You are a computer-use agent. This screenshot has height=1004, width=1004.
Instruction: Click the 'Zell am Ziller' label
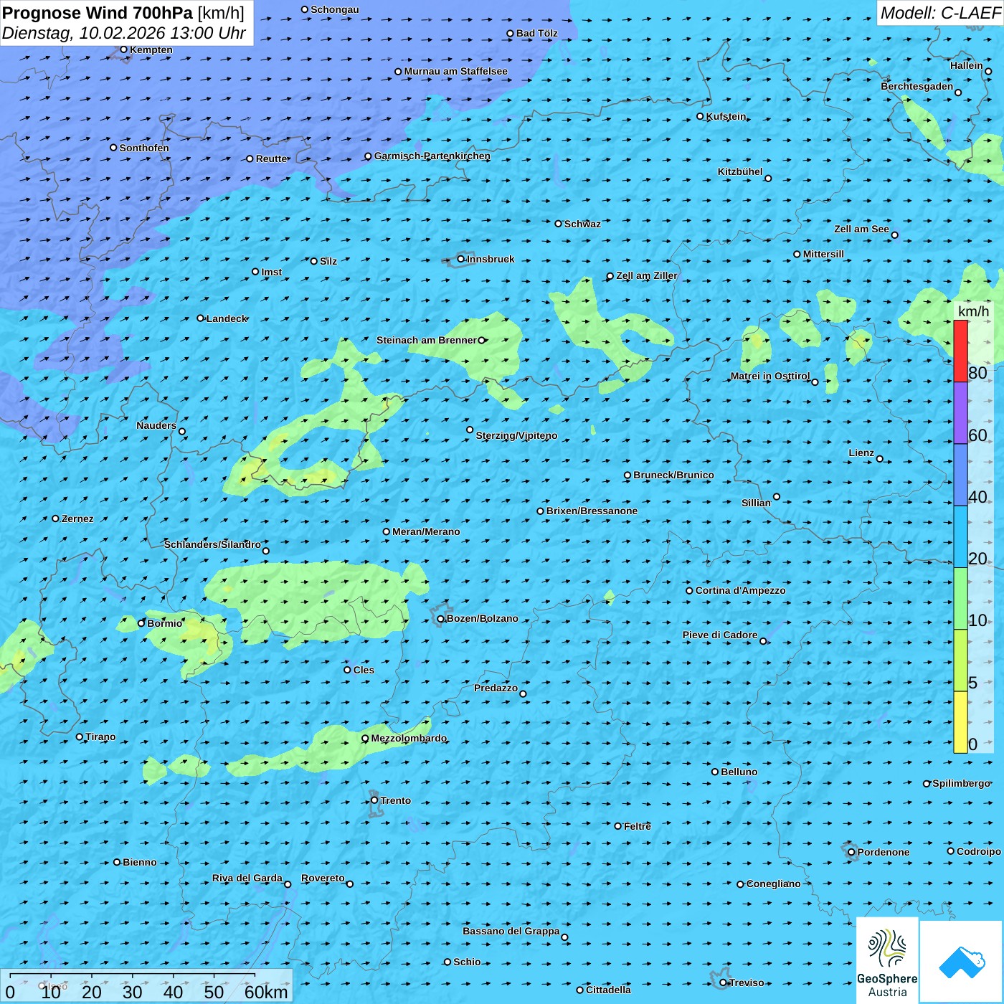coord(646,275)
